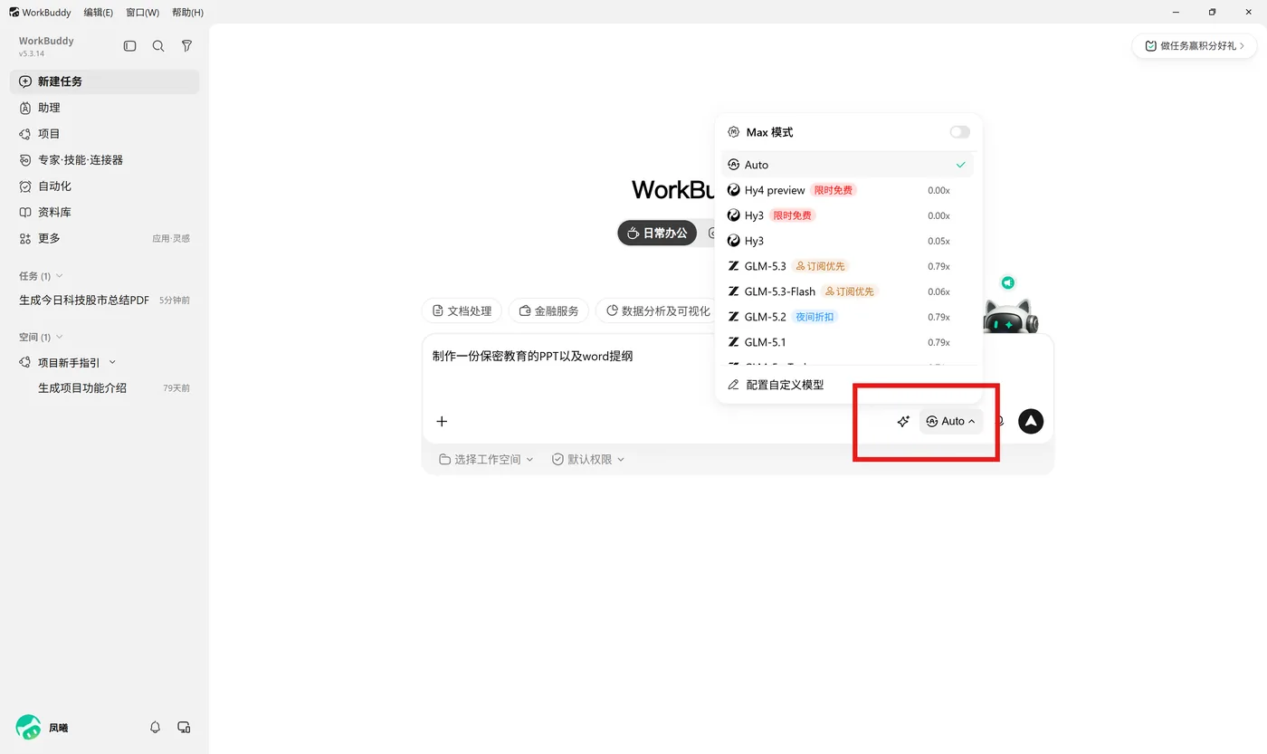This screenshot has width=1267, height=754.
Task: Collapse the Auto model selector dropdown
Action: (x=951, y=421)
